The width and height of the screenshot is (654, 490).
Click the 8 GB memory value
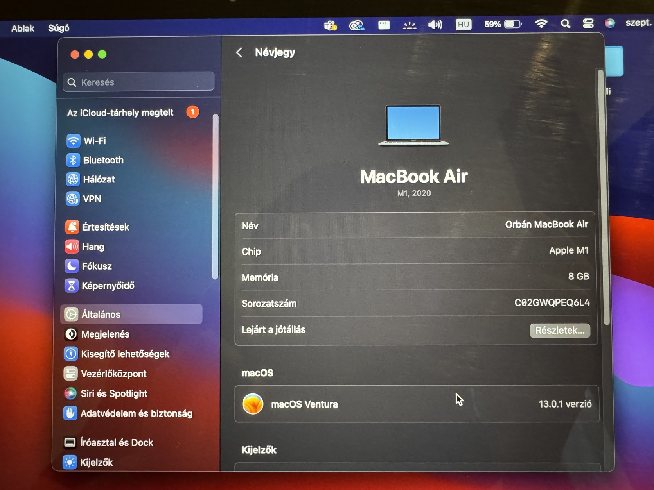579,276
